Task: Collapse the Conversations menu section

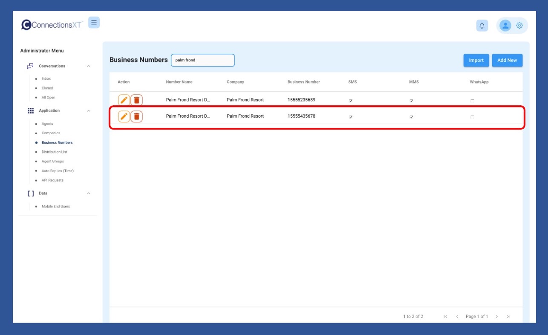Action: 89,66
